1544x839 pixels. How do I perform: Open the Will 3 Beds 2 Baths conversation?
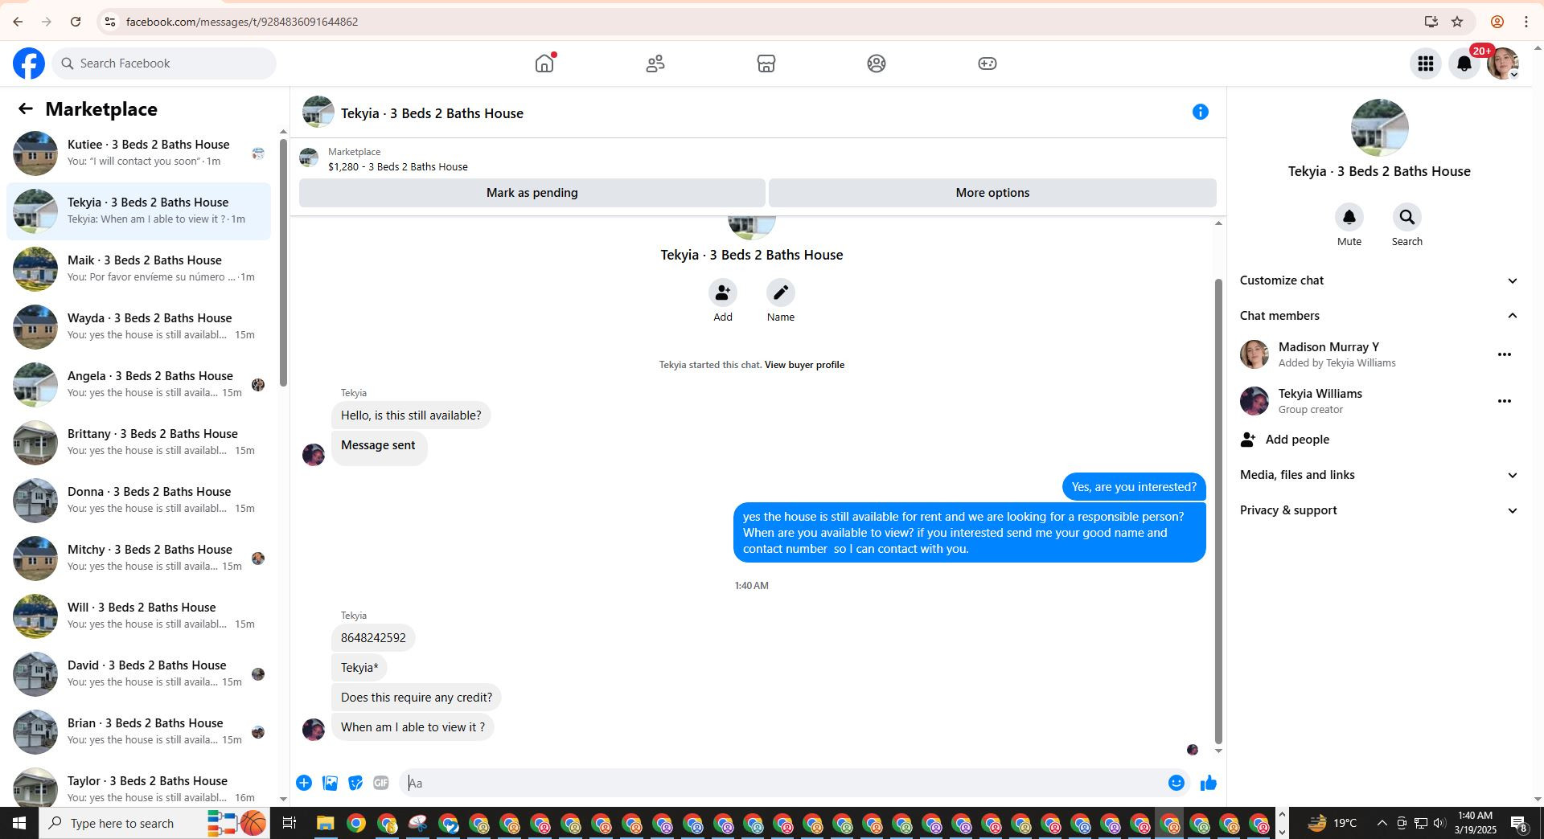click(139, 616)
